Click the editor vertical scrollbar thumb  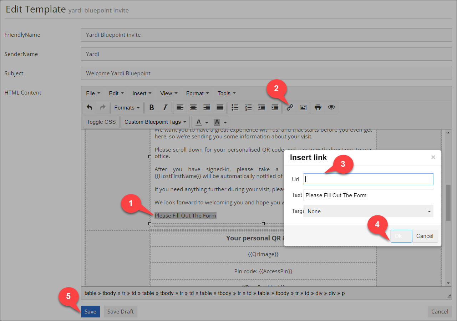click(448, 202)
